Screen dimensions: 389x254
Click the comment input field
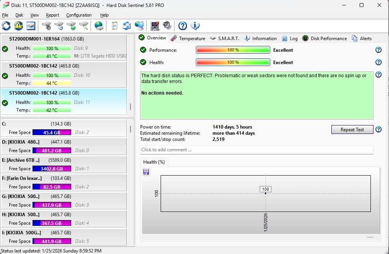pos(256,150)
